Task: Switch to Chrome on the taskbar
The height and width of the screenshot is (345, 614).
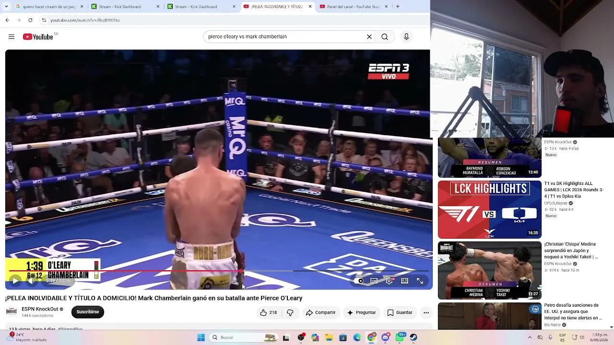Action: (x=371, y=337)
